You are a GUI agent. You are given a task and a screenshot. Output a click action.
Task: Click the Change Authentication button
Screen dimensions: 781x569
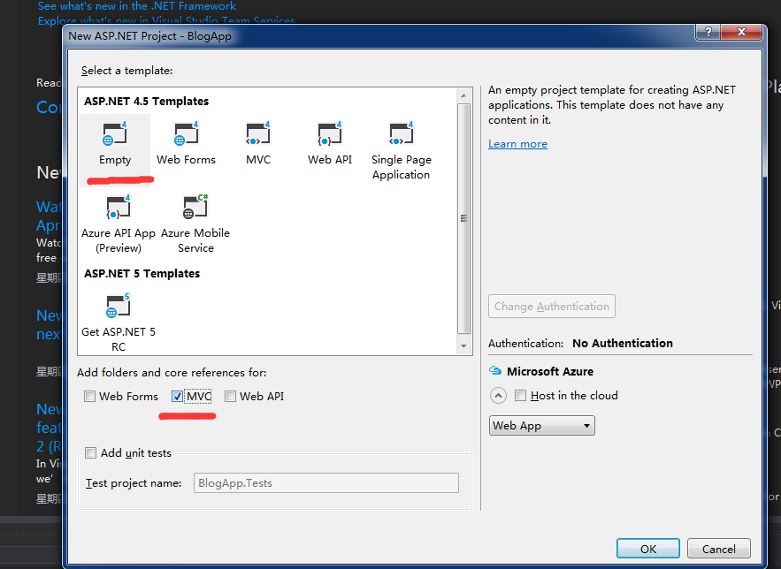(x=551, y=307)
